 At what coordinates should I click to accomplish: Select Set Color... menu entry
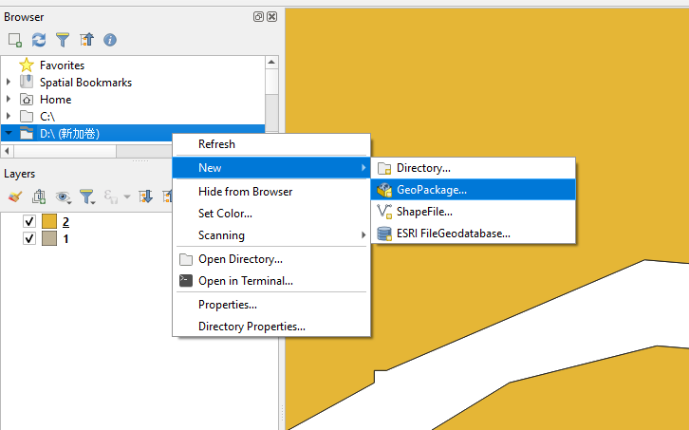pyautogui.click(x=271, y=214)
